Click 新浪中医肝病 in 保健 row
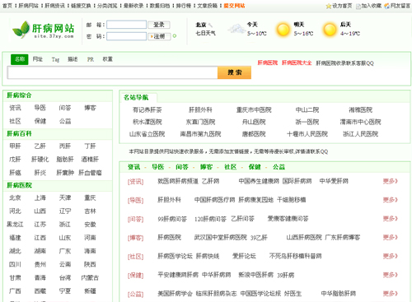Screen dimensions: 412x302 click(x=255, y=275)
